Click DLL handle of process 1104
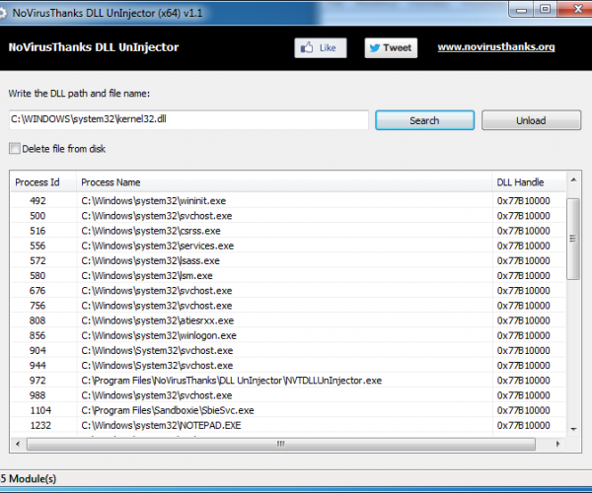Image resolution: width=592 pixels, height=493 pixels. 523,410
